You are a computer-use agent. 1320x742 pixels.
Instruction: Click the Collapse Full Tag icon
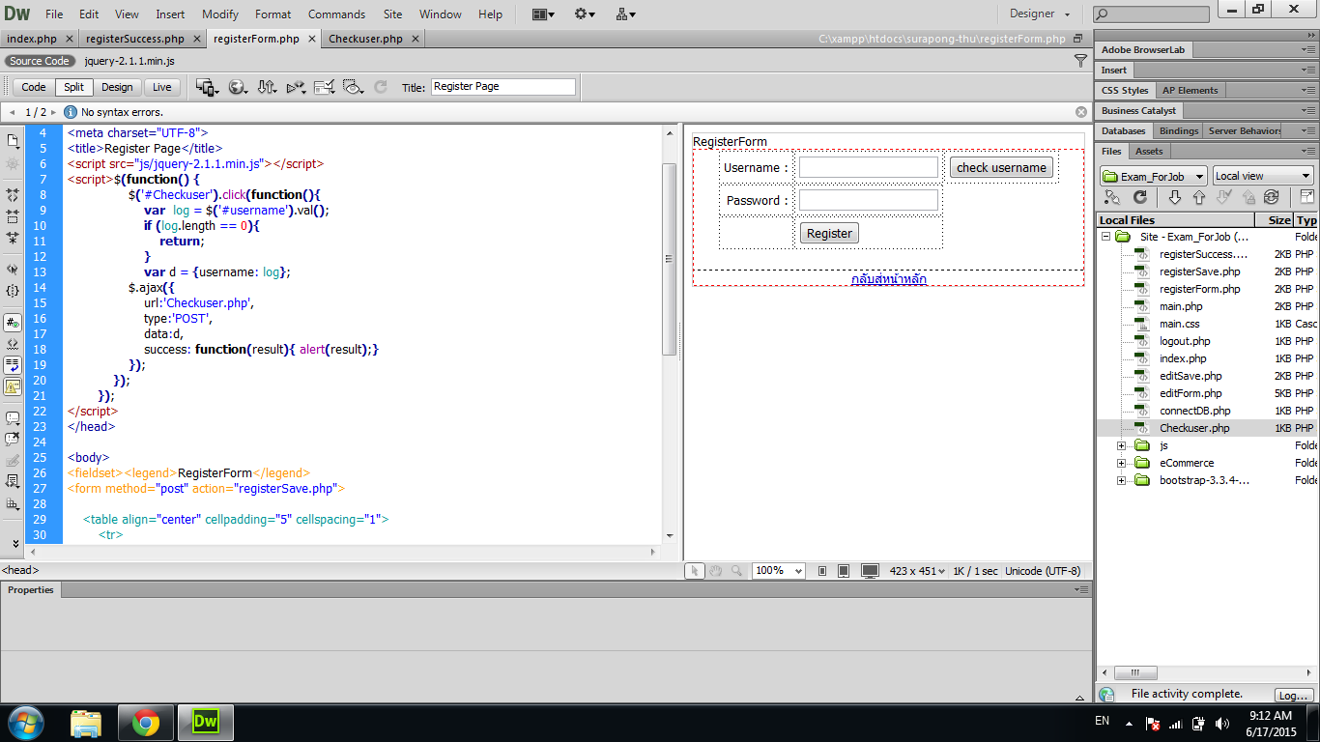13,196
